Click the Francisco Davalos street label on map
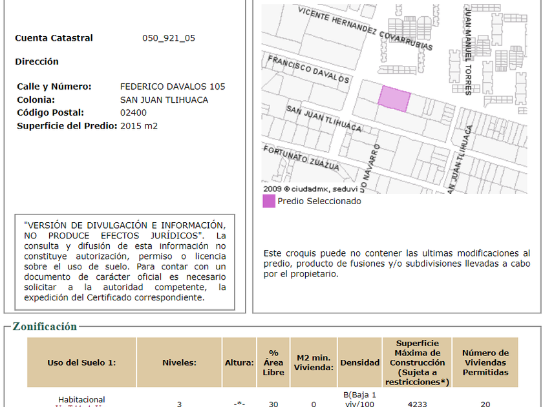Screen dimensions: 543x407 308,68
